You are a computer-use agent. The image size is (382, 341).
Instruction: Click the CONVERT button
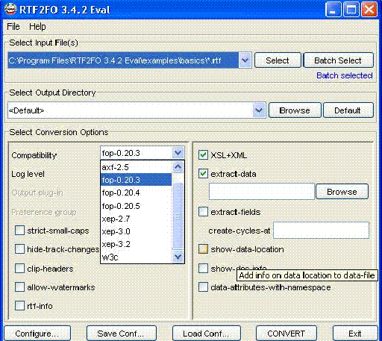286,334
